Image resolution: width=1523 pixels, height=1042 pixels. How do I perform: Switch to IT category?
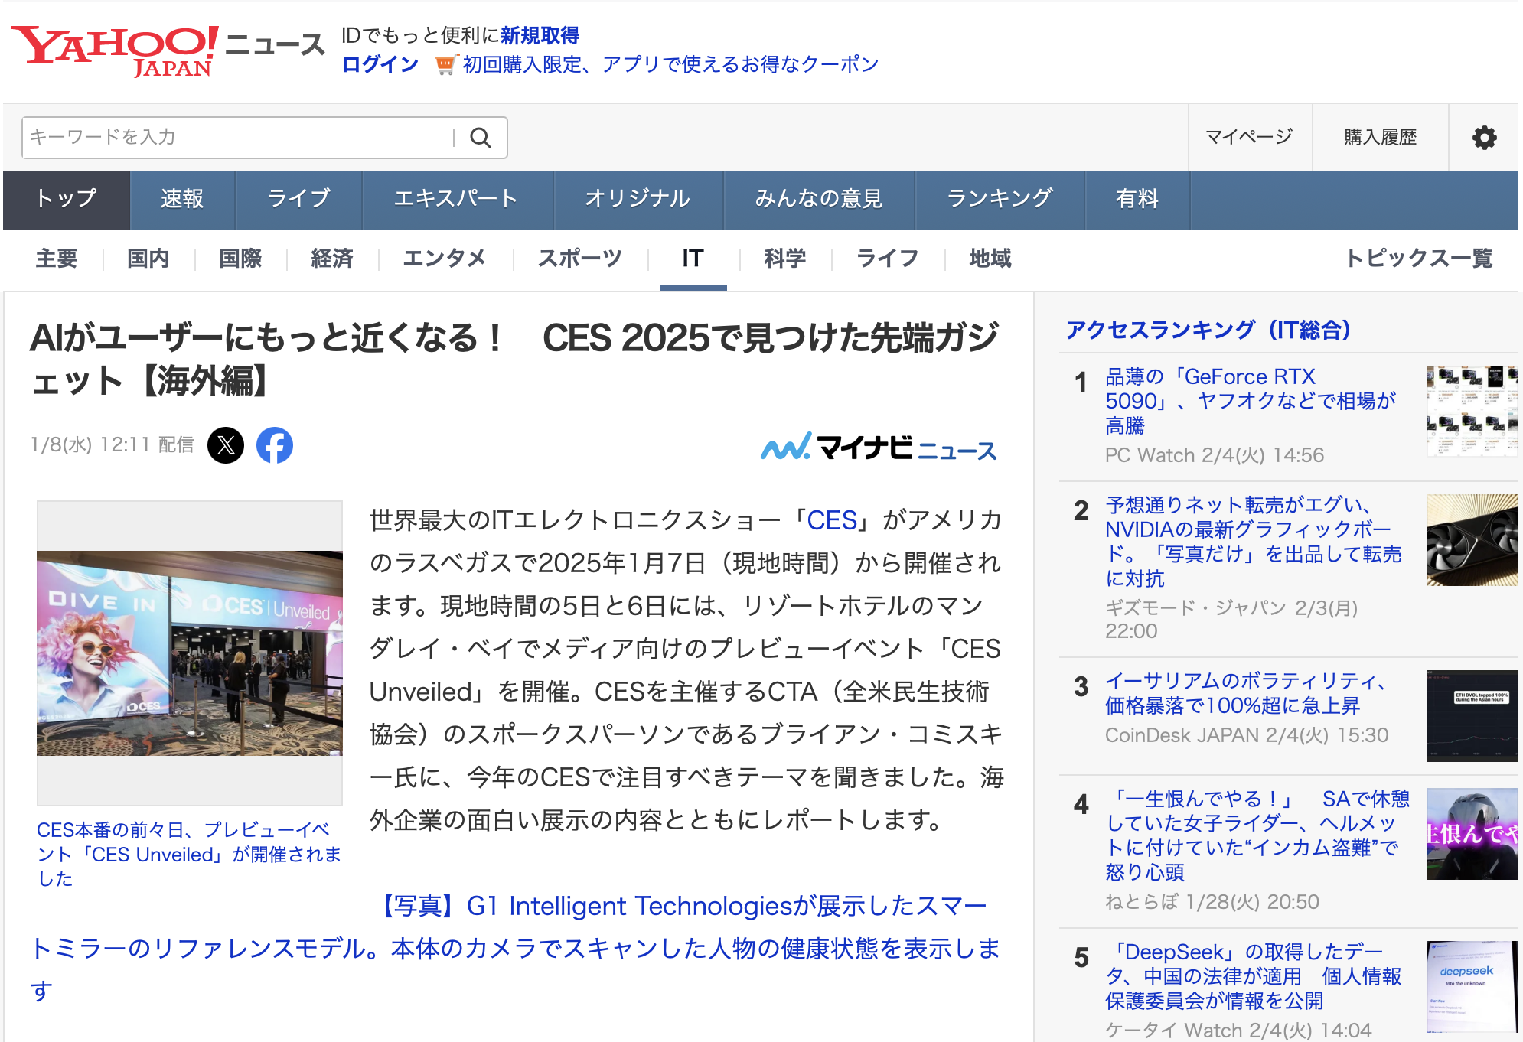pyautogui.click(x=693, y=259)
